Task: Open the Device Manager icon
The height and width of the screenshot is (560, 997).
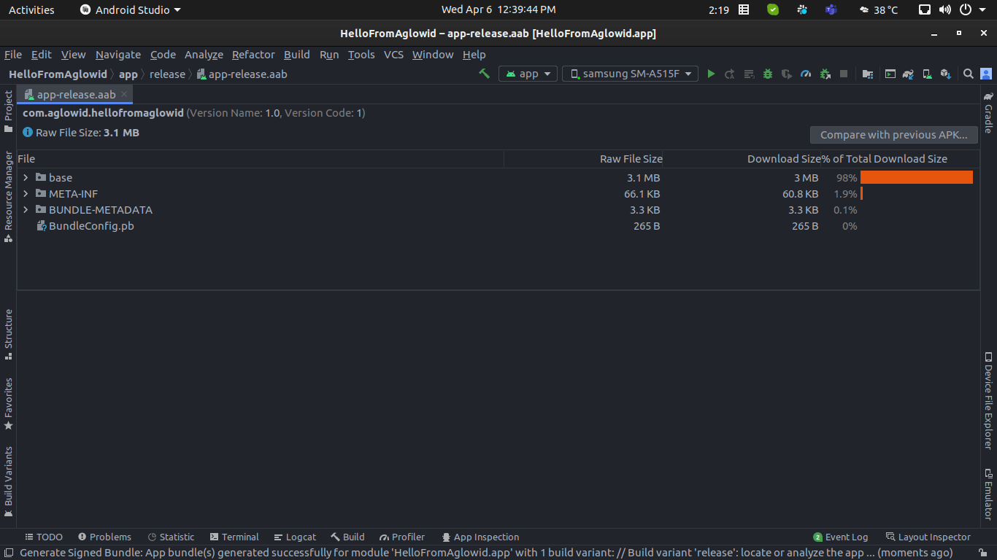Action: point(927,74)
